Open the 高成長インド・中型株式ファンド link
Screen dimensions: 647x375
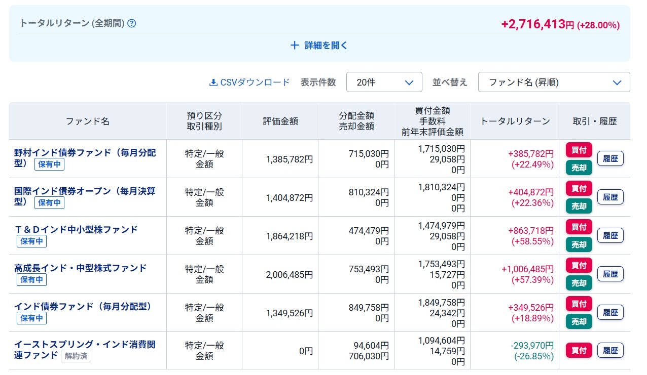coord(80,268)
